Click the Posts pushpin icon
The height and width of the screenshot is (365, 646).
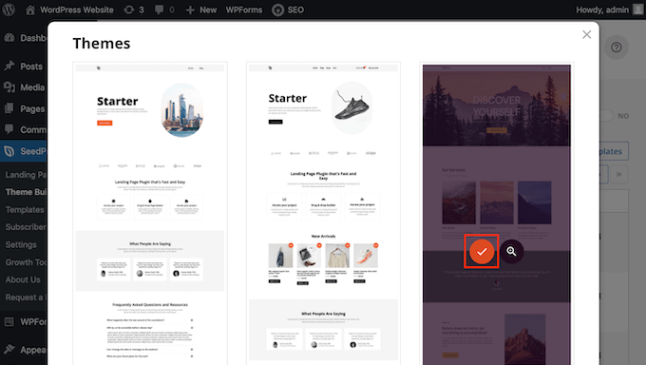coord(9,66)
